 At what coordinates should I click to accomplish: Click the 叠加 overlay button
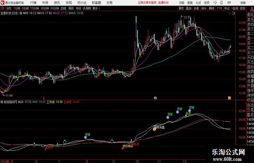189,8
